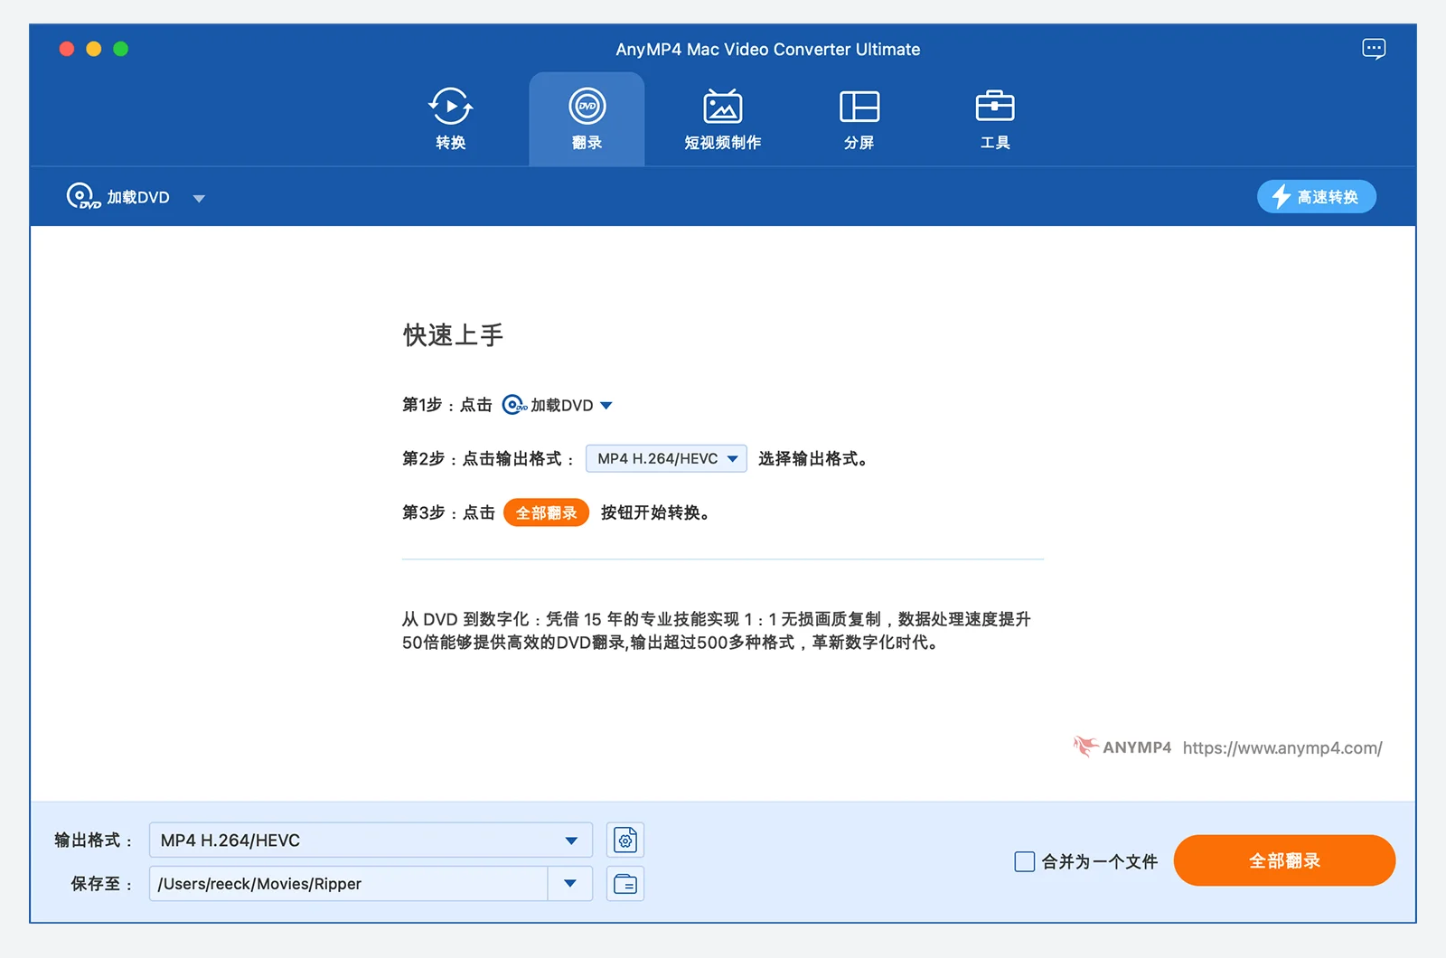The image size is (1446, 958).
Task: Click the orange Rip All pill in step 3
Action: pos(546,513)
